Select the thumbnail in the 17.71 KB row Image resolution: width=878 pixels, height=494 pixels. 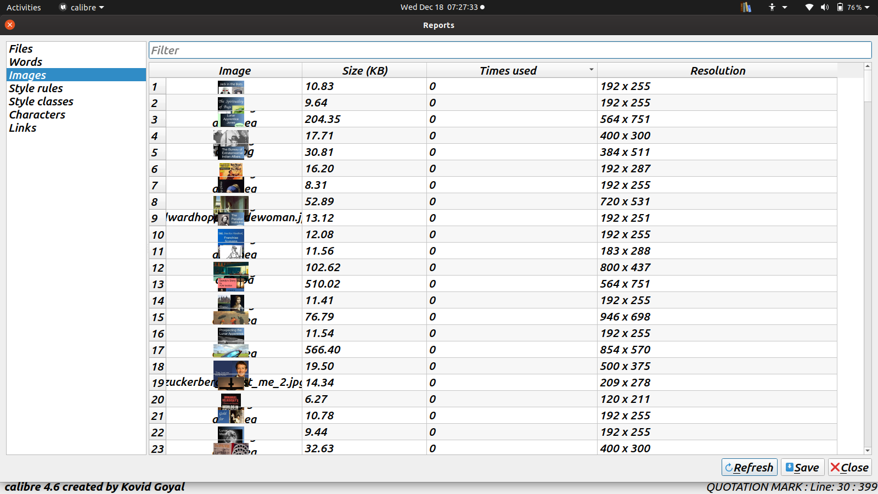tap(231, 136)
